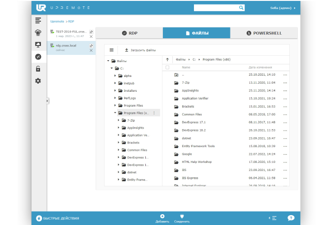Viewport: 333px width, 225px height.
Task: Switch to the PowerShell tab
Action: click(x=264, y=33)
